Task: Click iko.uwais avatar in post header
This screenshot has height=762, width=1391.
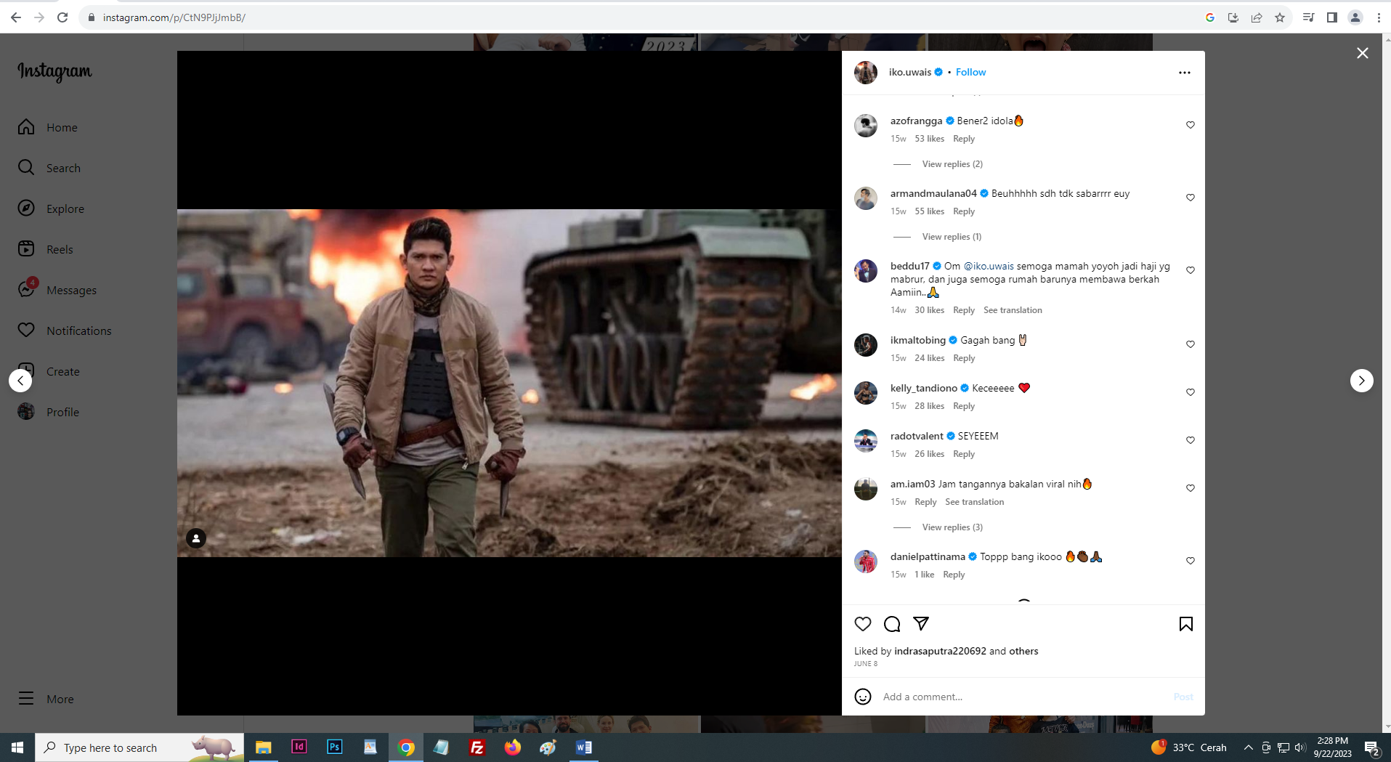Action: coord(866,73)
